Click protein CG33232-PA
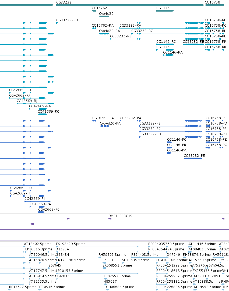This screenshot has width=229, height=291. tap(131, 118)
